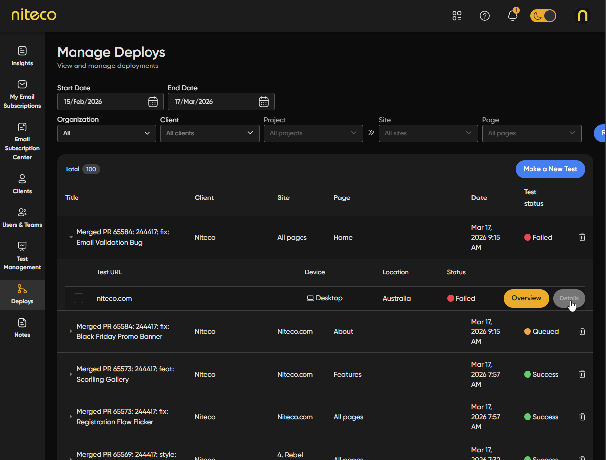Click the Details button for niteco.com
The height and width of the screenshot is (460, 606).
[569, 298]
